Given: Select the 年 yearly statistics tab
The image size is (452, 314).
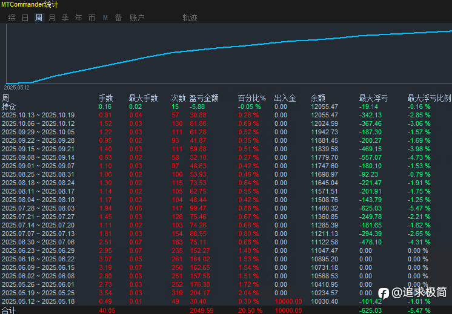Looking at the screenshot, I should click(x=79, y=18).
